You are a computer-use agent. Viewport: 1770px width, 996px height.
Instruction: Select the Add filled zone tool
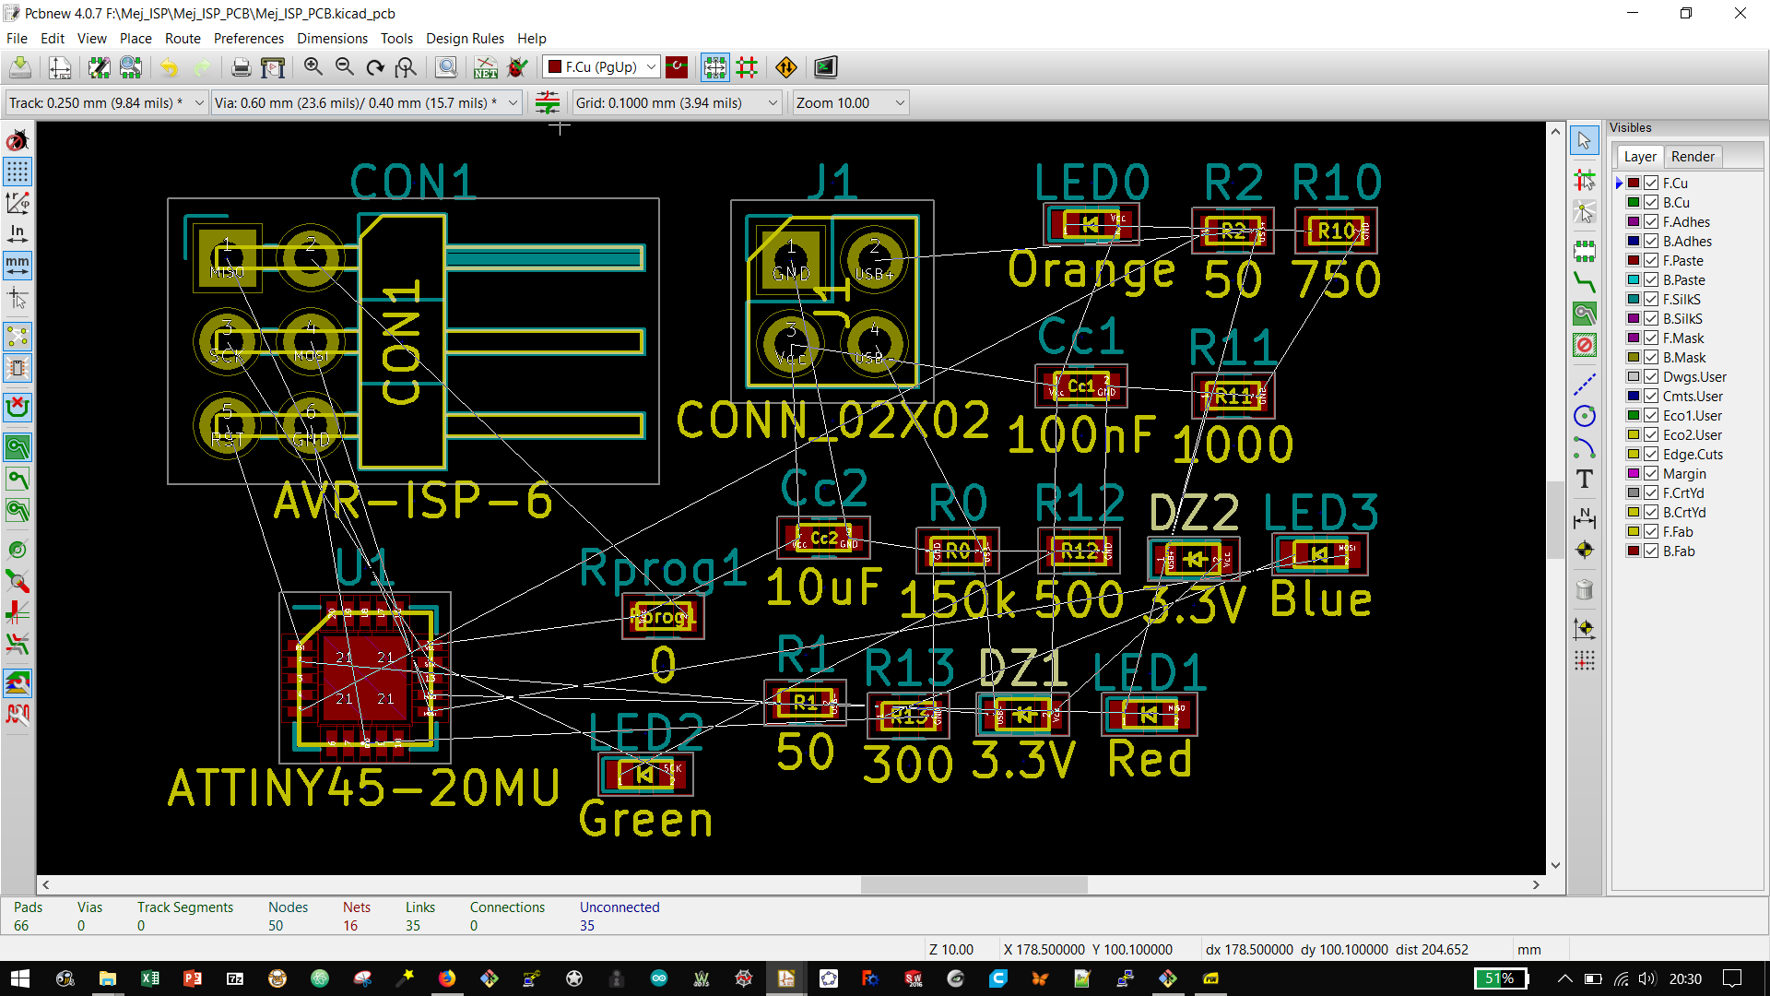(1585, 314)
